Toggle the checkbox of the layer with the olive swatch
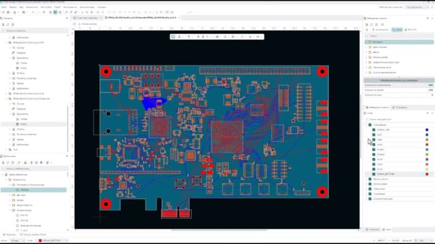435x244 pixels. click(x=374, y=155)
